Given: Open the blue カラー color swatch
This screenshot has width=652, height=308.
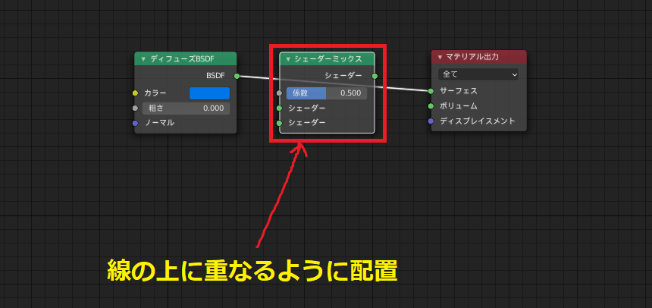Looking at the screenshot, I should click(x=209, y=93).
